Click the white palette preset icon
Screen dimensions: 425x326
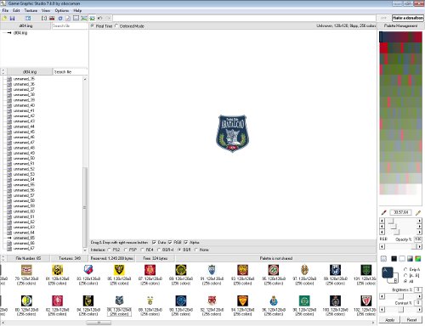[x=402, y=258]
